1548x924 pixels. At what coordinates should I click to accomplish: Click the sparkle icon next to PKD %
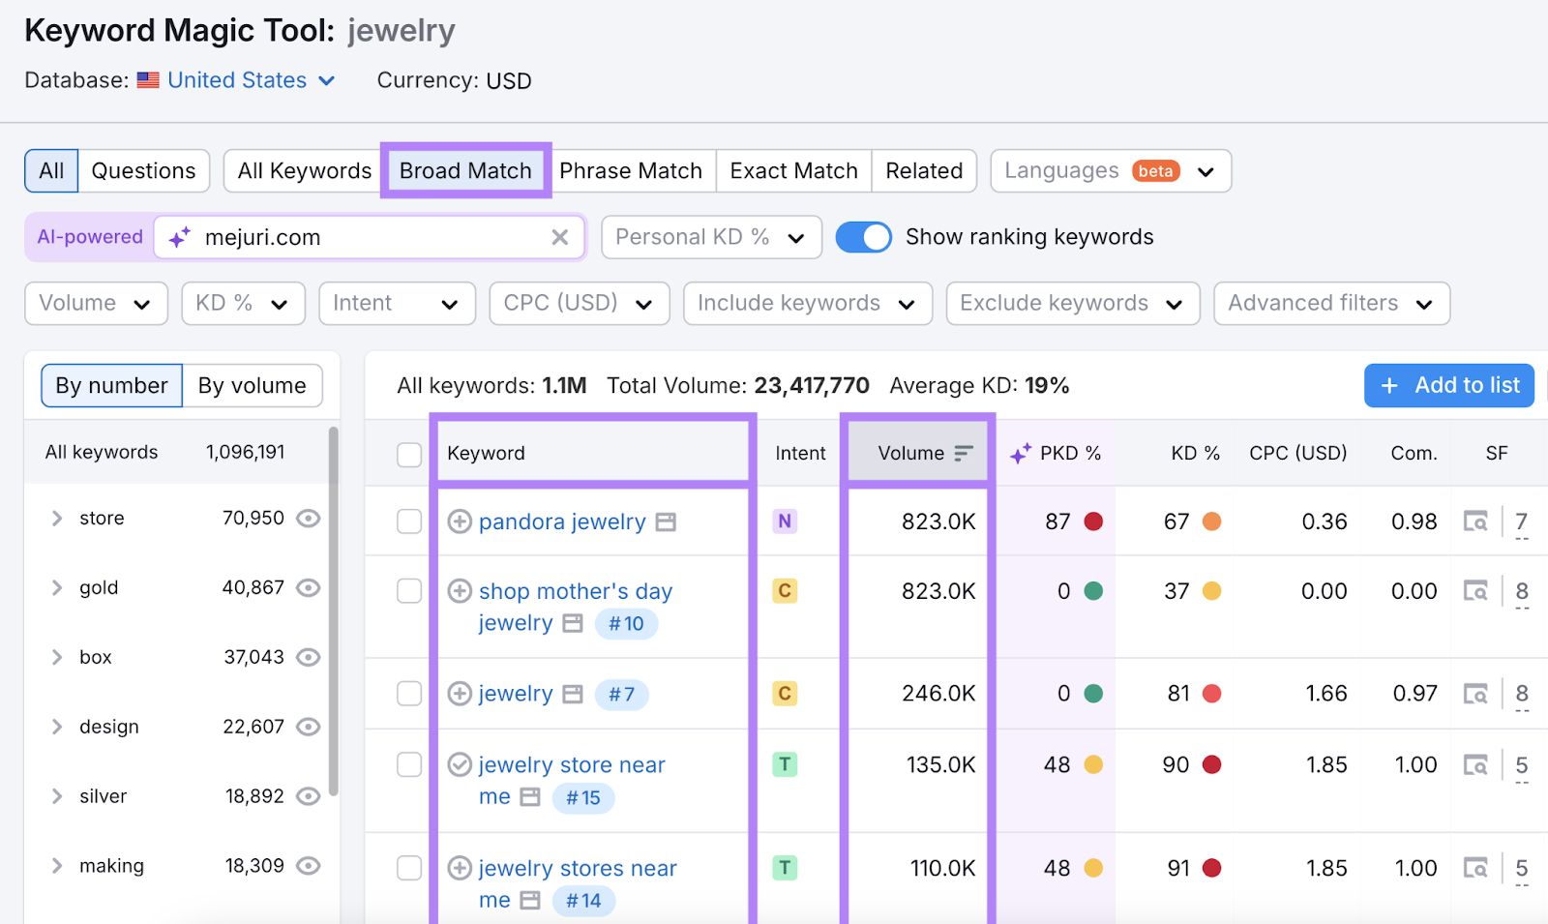(x=1019, y=452)
